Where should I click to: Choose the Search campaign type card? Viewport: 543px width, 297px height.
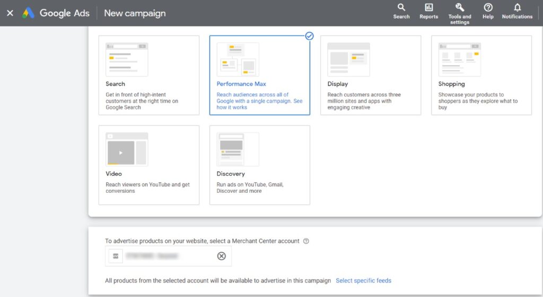click(x=149, y=75)
